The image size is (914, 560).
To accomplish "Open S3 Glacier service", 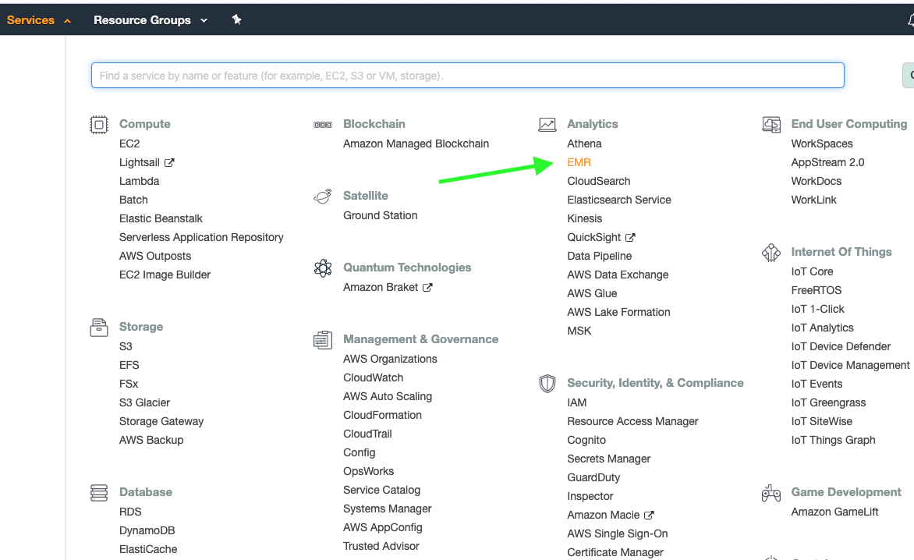I will (144, 402).
